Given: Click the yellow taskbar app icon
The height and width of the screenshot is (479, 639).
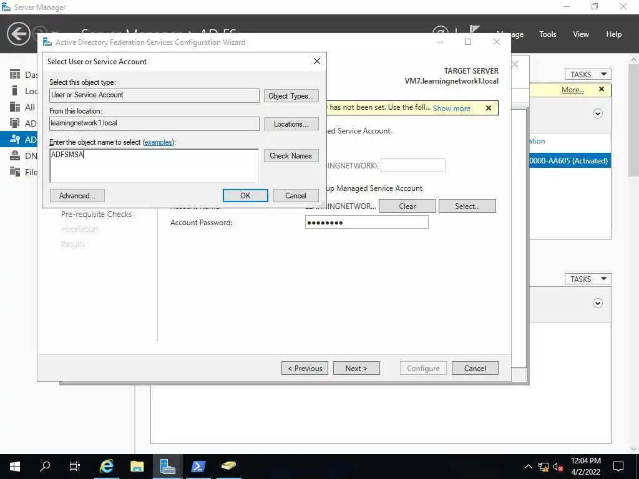Looking at the screenshot, I should 228,467.
